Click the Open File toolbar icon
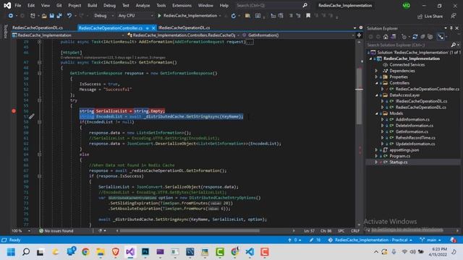Screen dimensions: 463x260 tap(44, 16)
